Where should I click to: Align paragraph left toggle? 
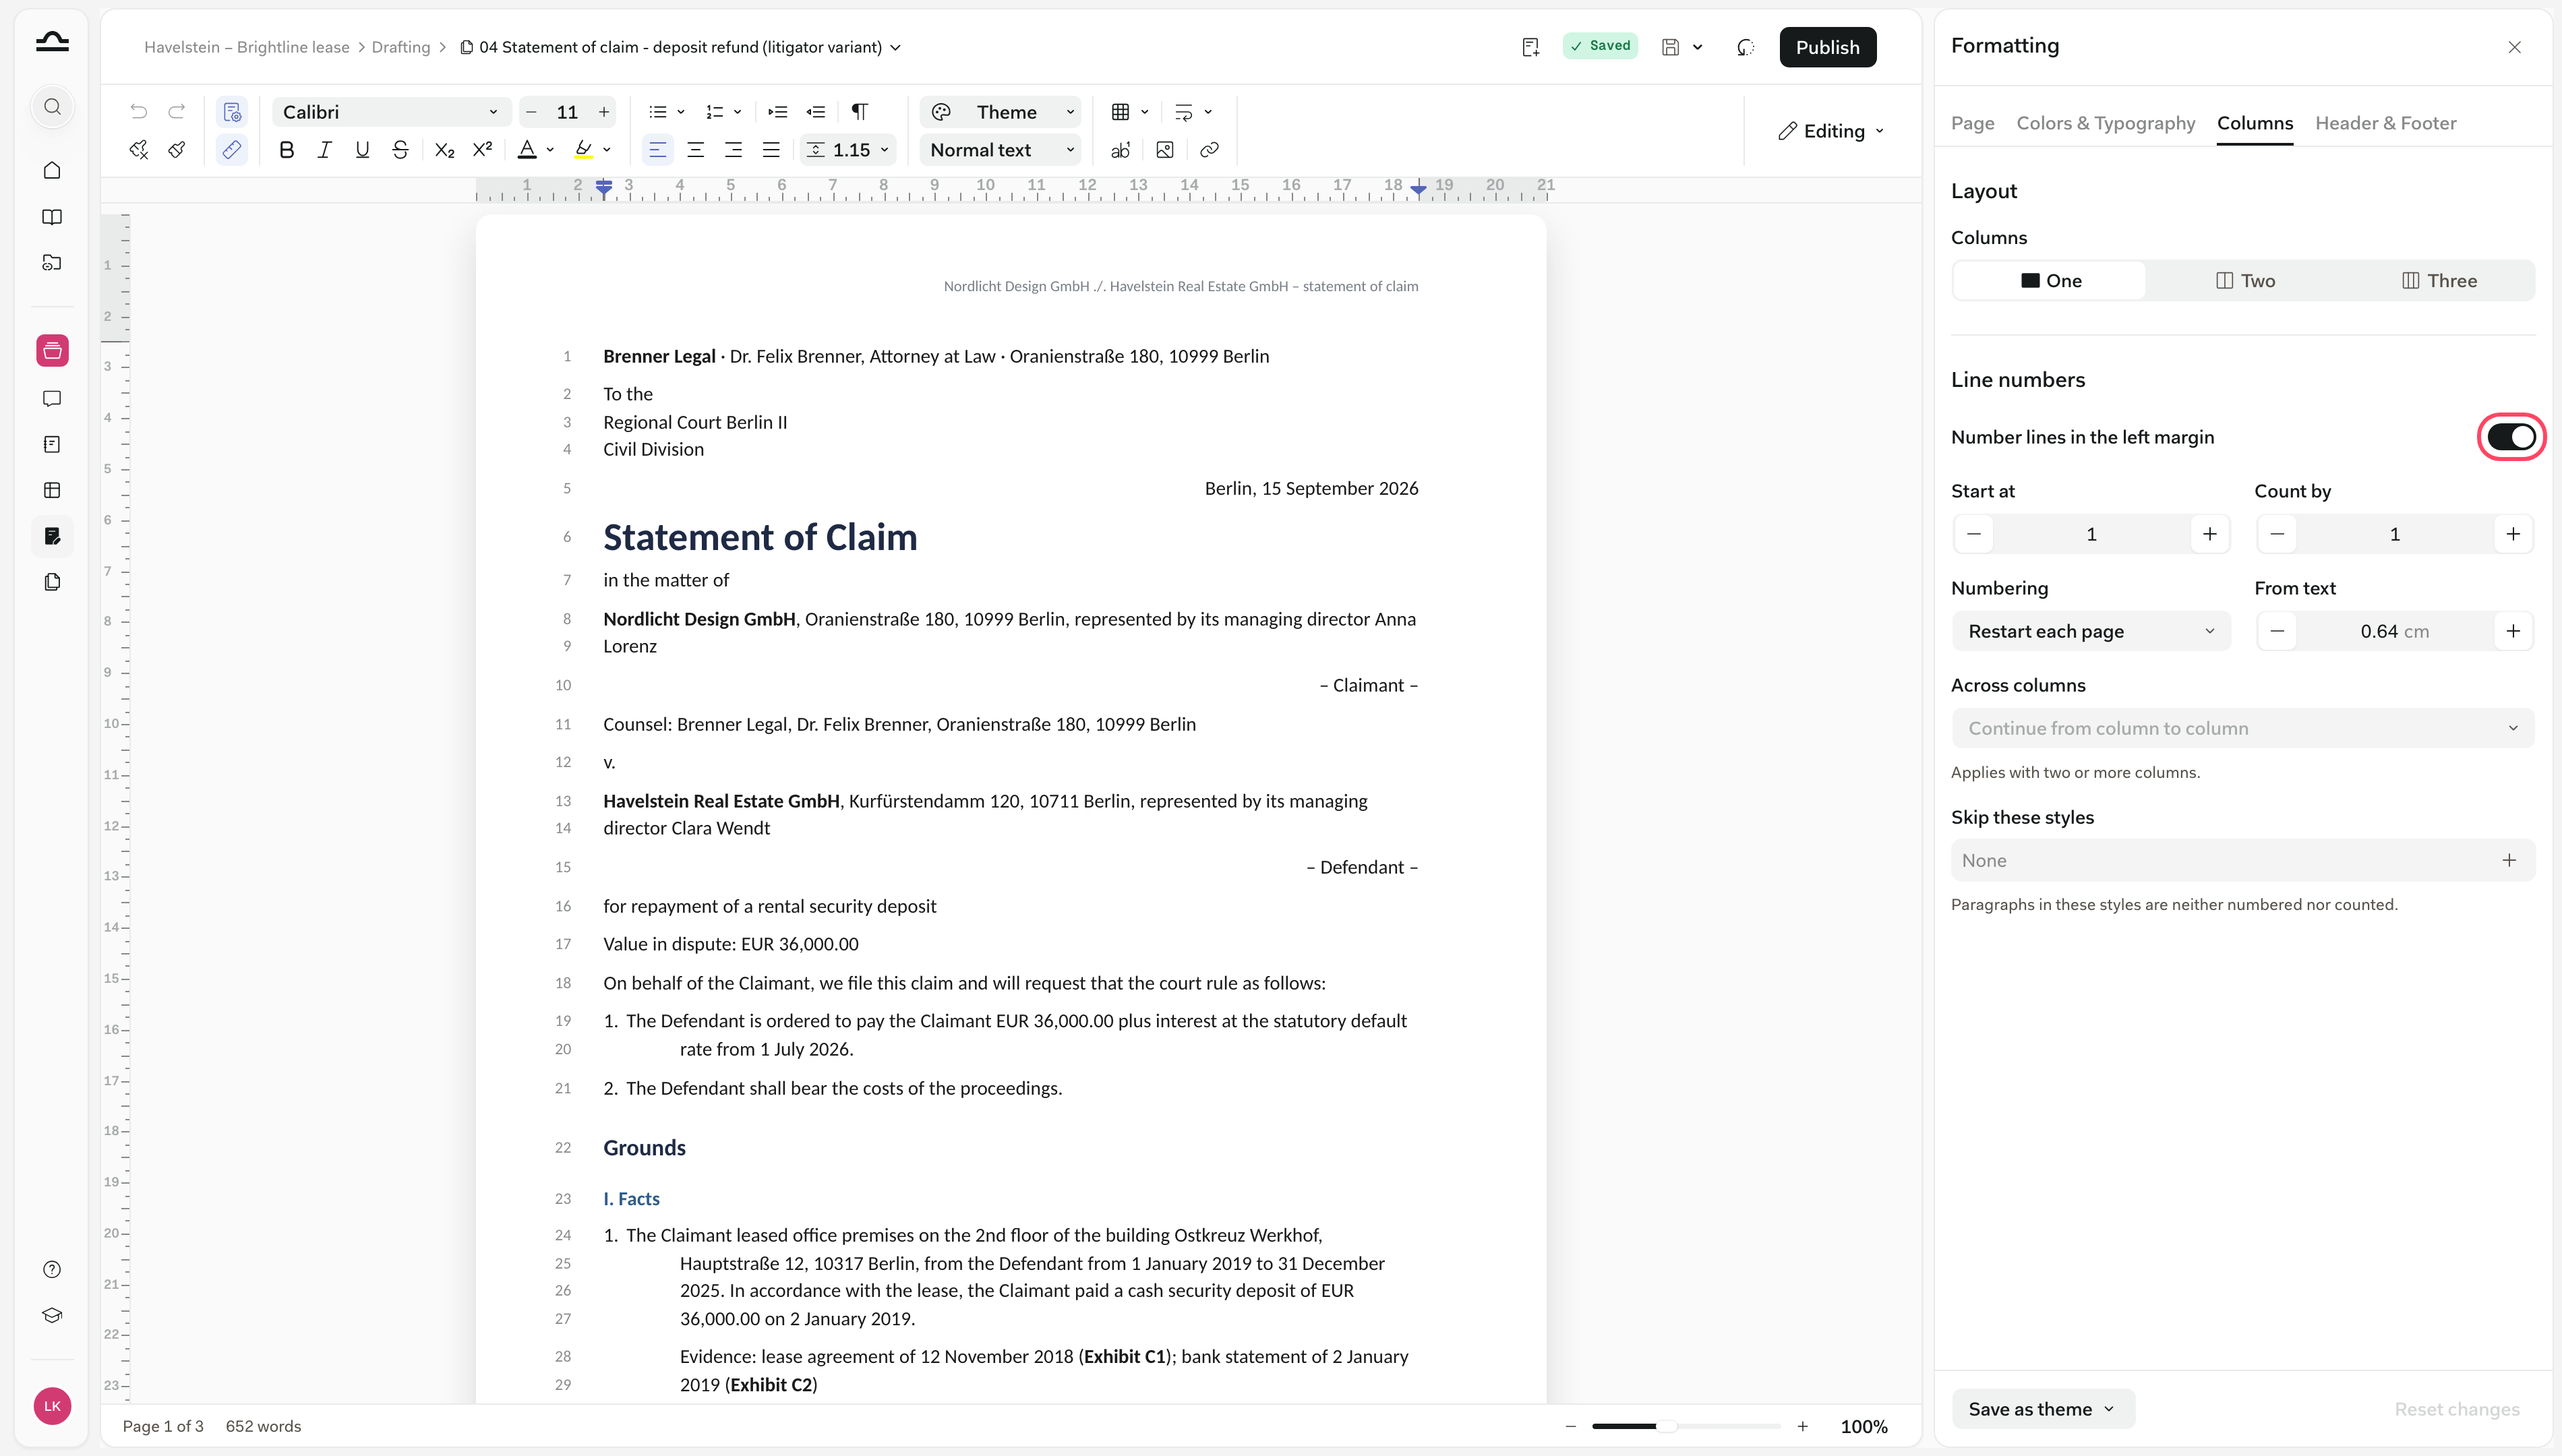coord(657,150)
